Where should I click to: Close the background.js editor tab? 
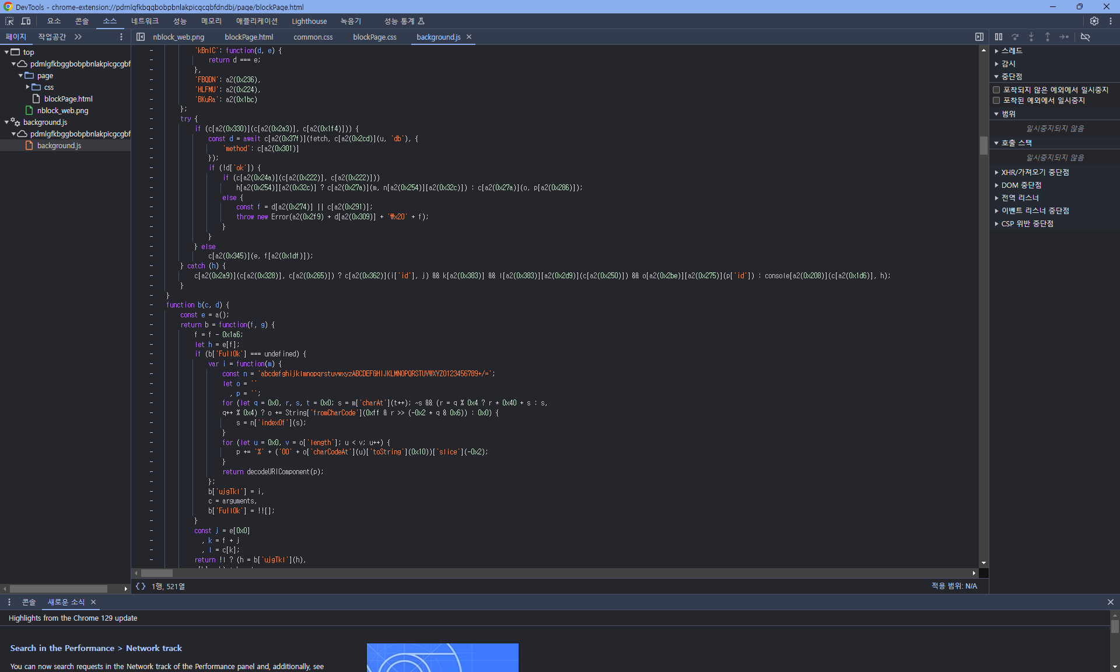coord(469,37)
